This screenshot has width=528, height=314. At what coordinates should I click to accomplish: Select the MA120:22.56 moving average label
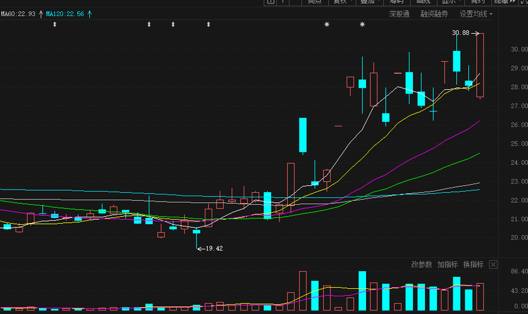point(65,14)
